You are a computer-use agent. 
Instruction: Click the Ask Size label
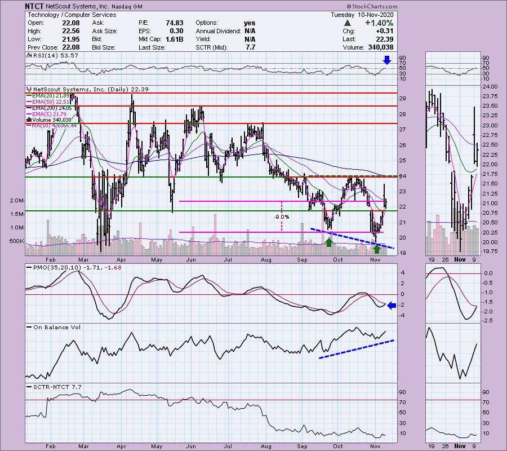(x=105, y=32)
